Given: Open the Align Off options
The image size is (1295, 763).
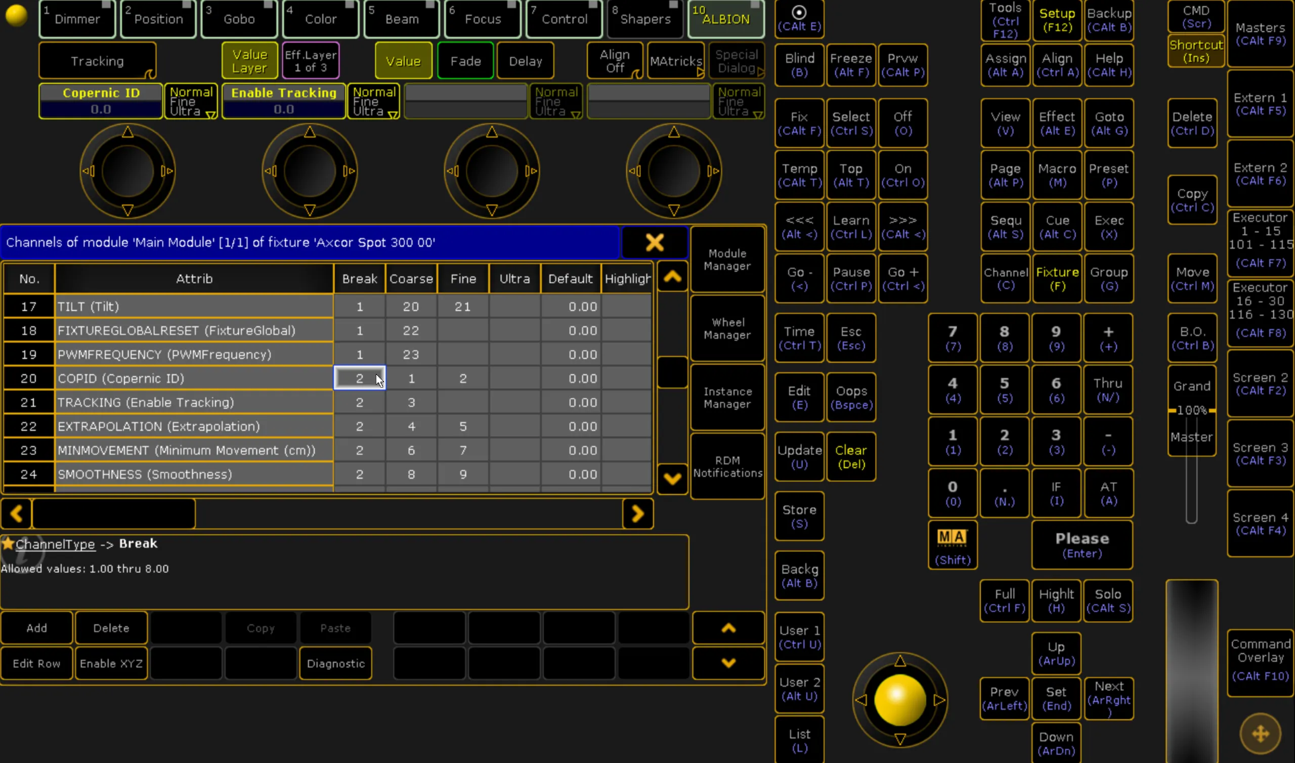Looking at the screenshot, I should click(615, 61).
